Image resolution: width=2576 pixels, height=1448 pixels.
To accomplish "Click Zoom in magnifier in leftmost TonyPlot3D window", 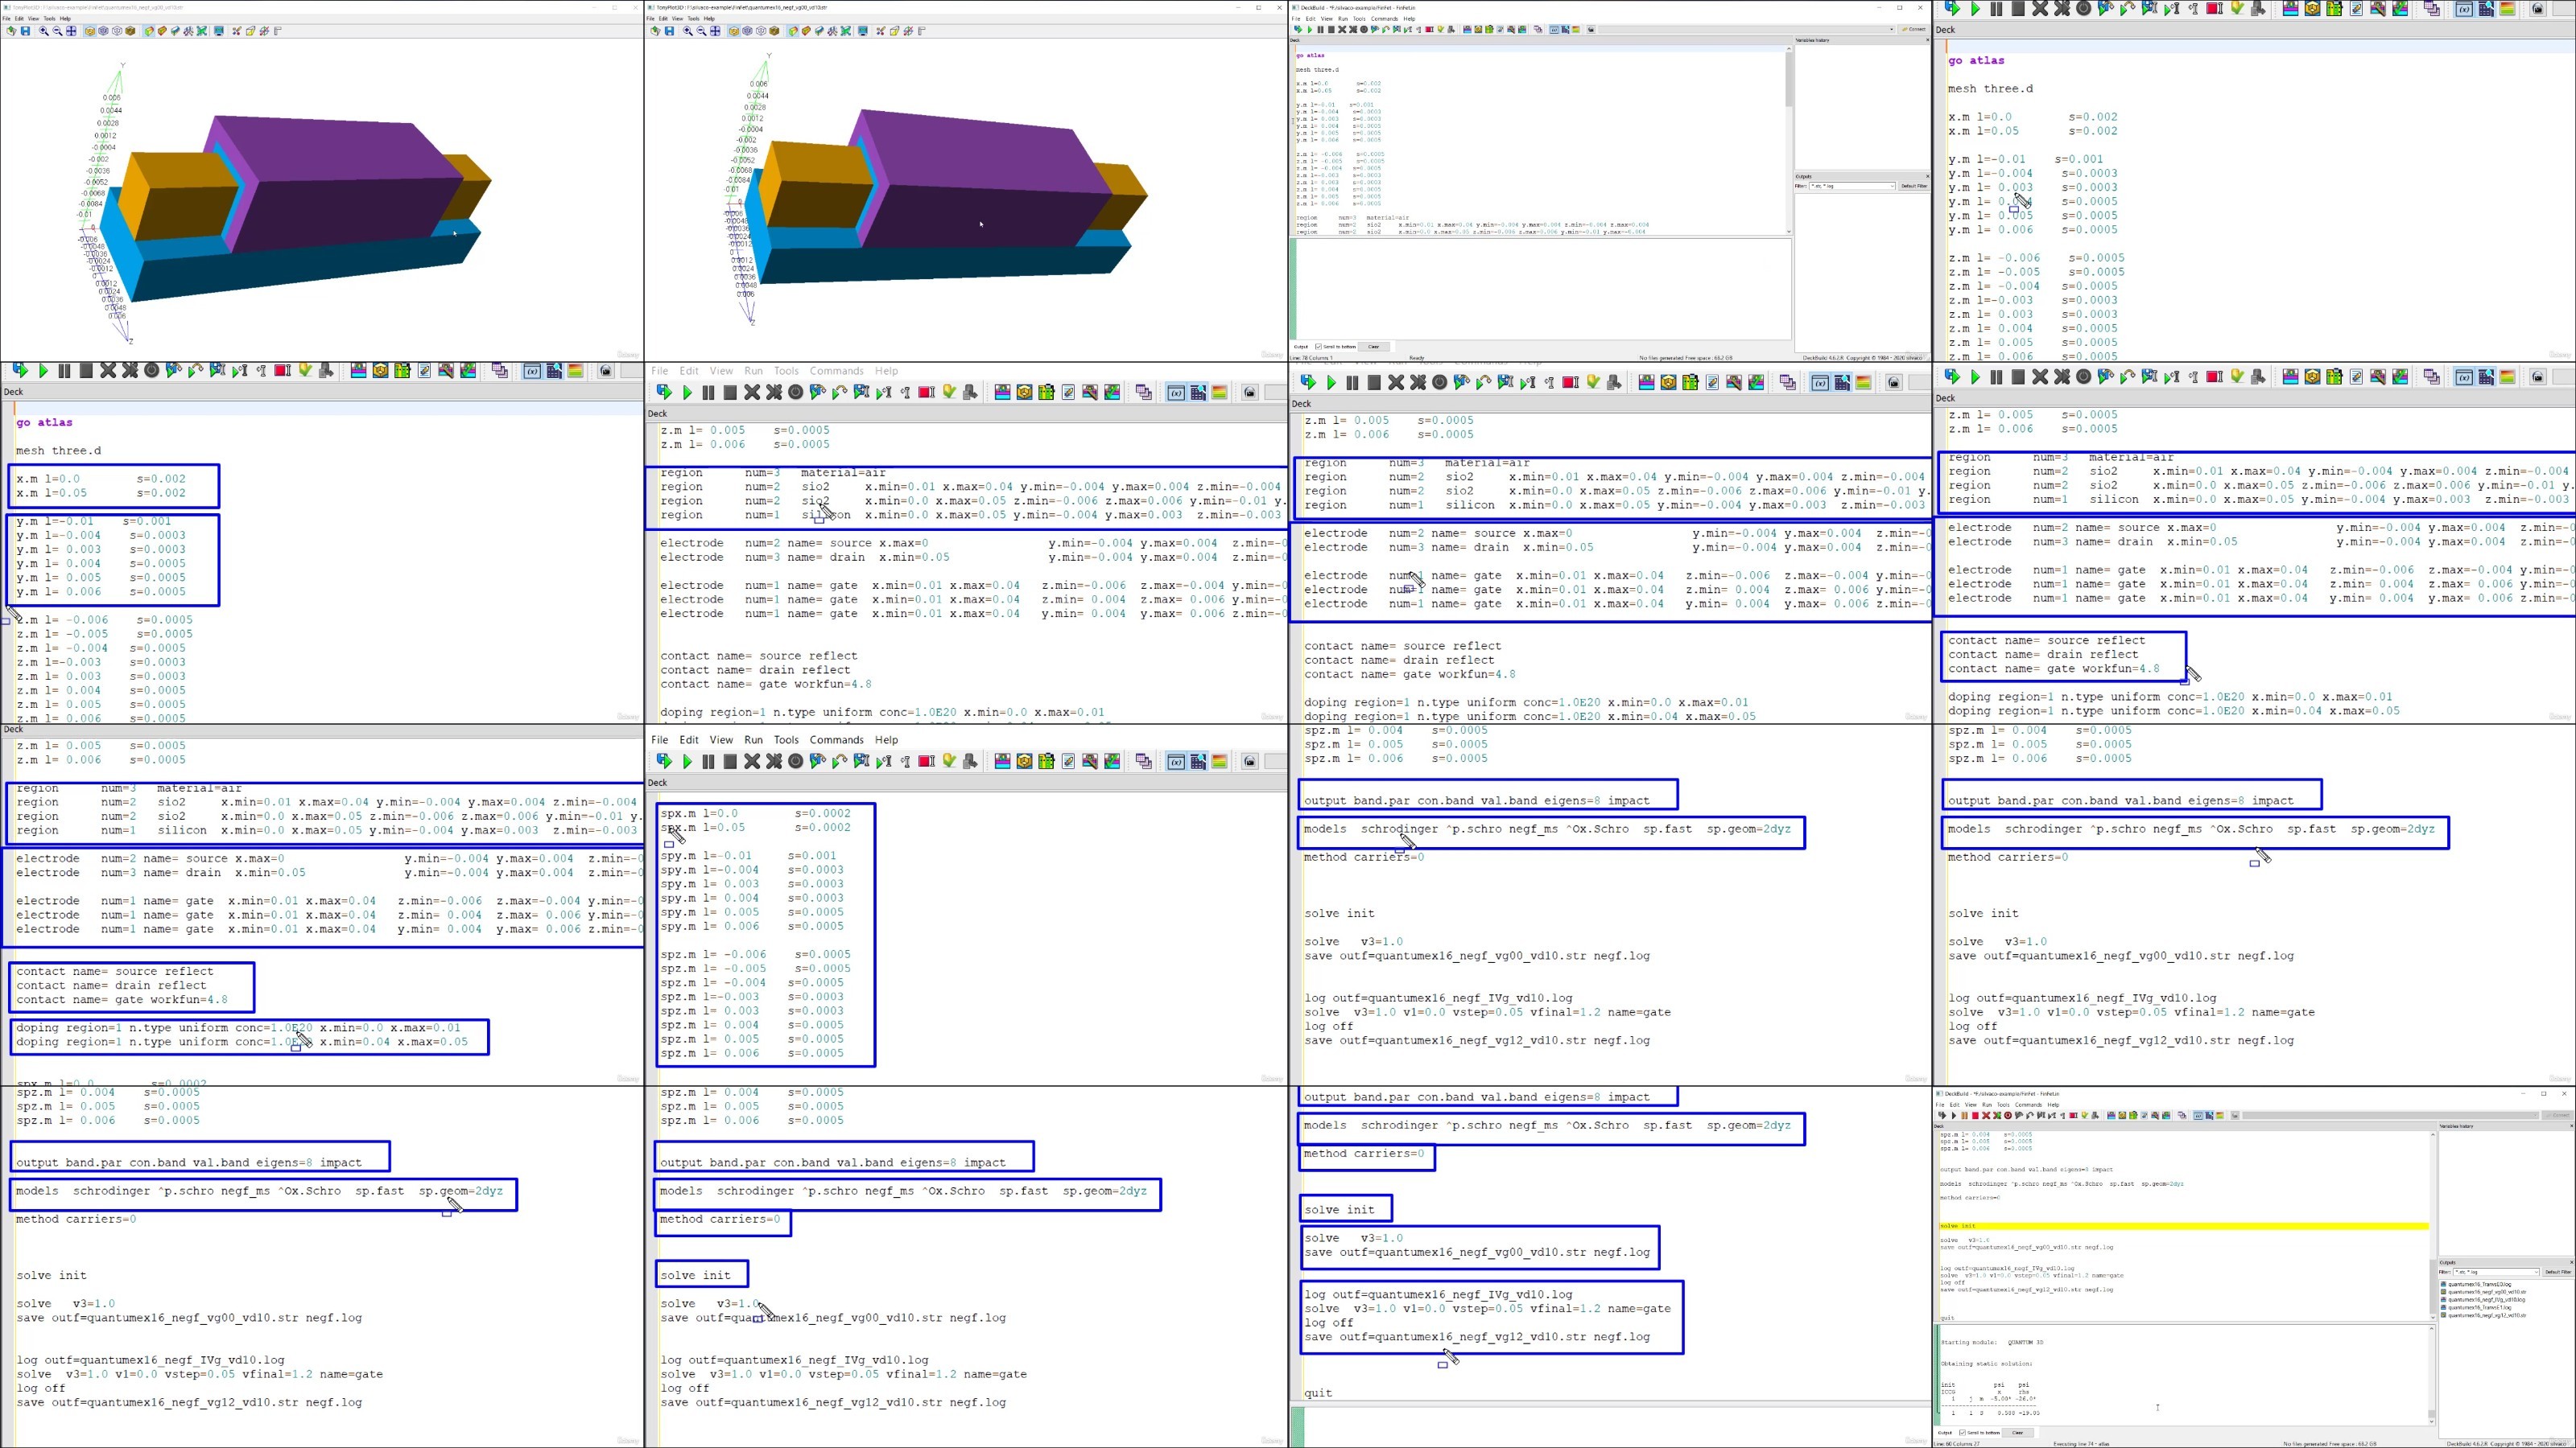I will 43,31.
